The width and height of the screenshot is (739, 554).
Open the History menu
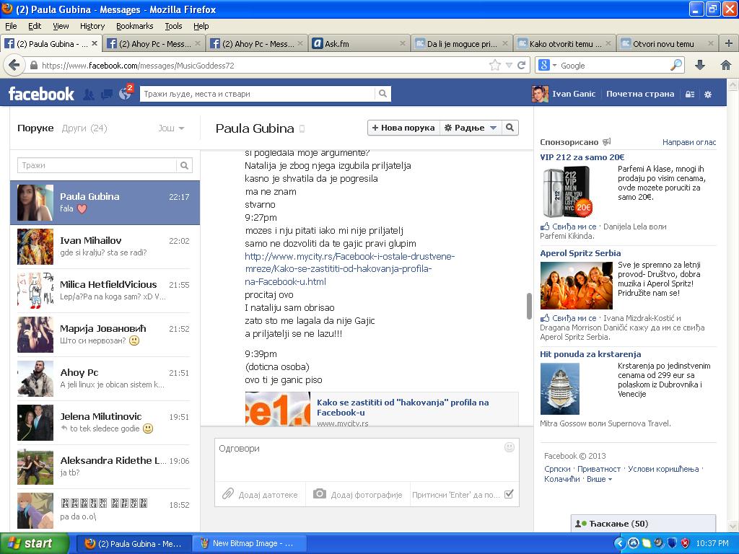coord(92,26)
